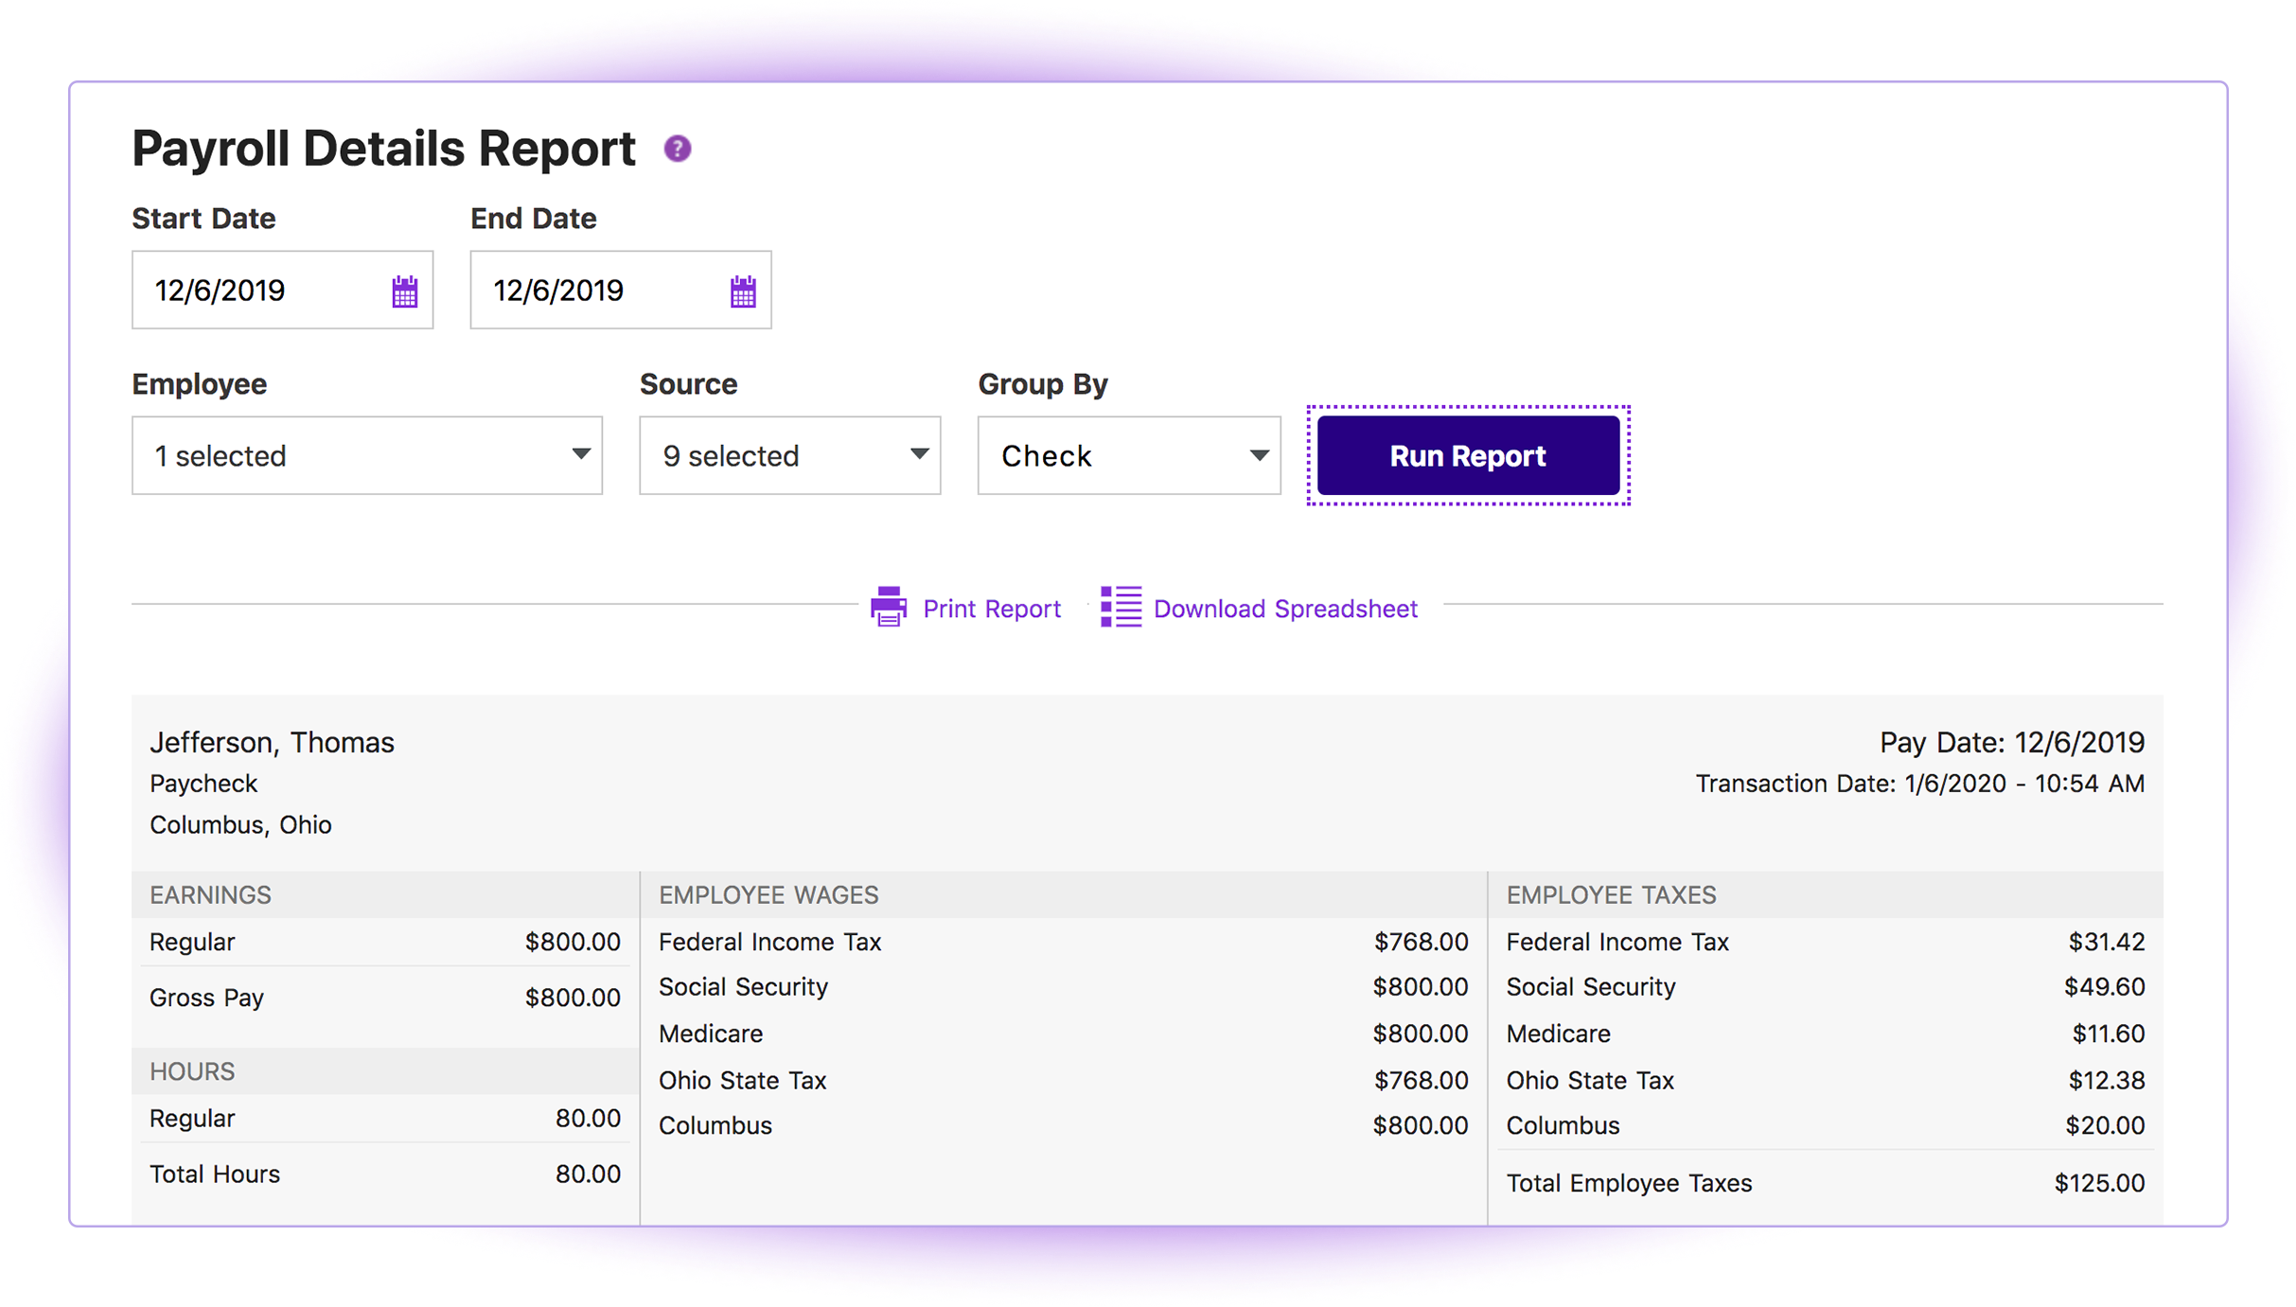Click the EMPLOYEE TAXES section header

(x=1611, y=895)
